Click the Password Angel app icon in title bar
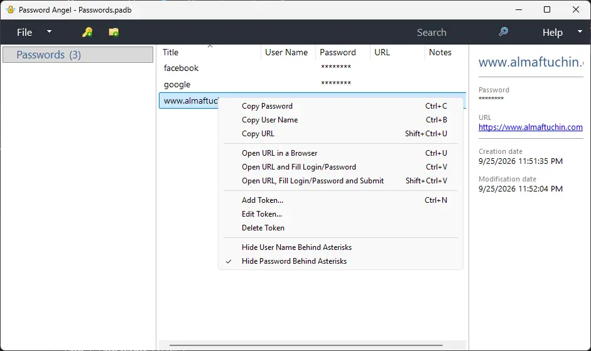Image resolution: width=591 pixels, height=351 pixels. coord(11,10)
